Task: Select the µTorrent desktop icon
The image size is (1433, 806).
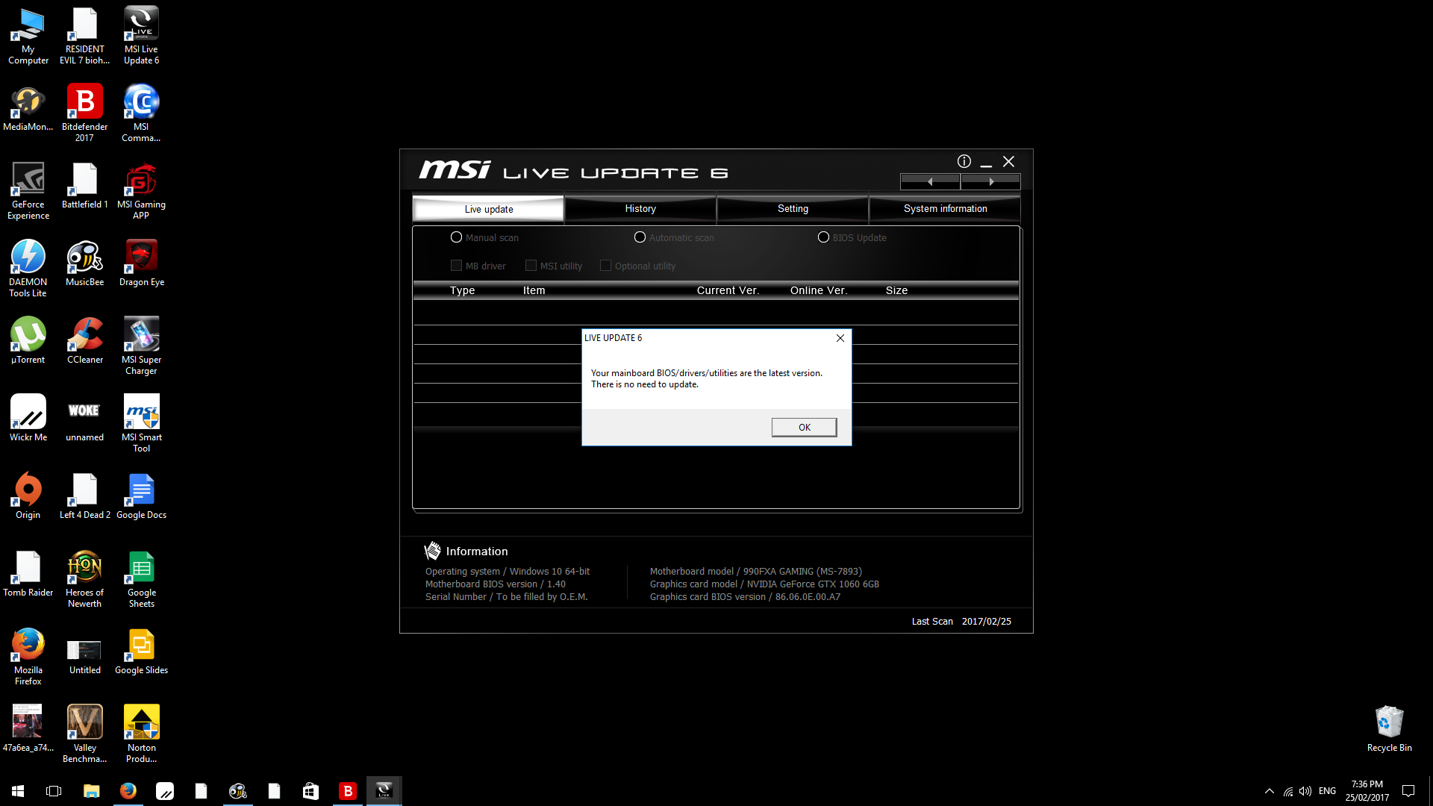Action: click(x=28, y=341)
